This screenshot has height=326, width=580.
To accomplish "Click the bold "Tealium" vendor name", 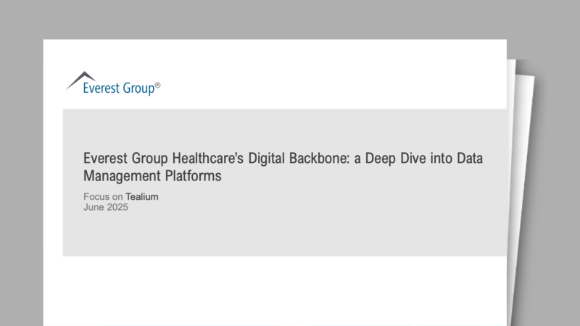I will (x=142, y=196).
